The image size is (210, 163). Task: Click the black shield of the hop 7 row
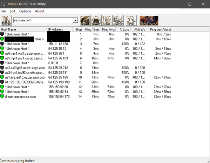point(2,63)
